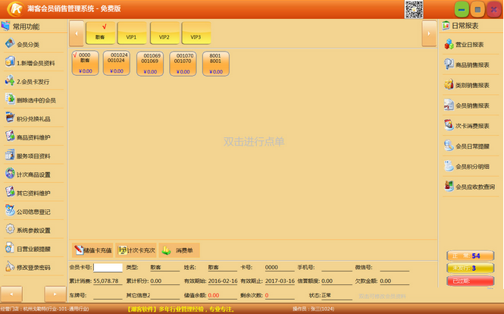Click the 微信号 field
504x314 pixels.
394,267
